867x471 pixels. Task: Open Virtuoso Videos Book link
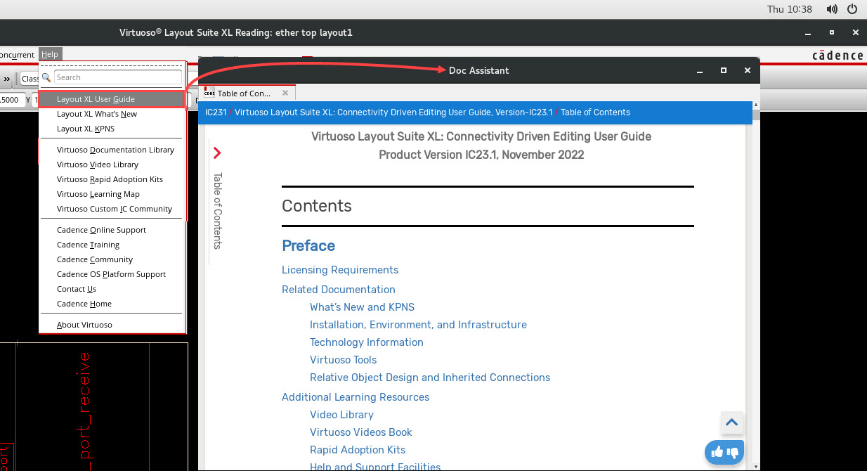(361, 432)
